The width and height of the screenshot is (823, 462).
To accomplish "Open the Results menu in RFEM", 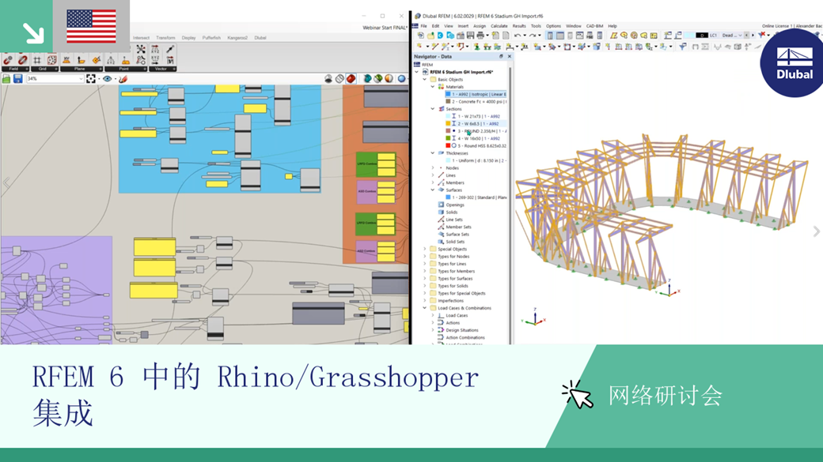I will point(519,25).
